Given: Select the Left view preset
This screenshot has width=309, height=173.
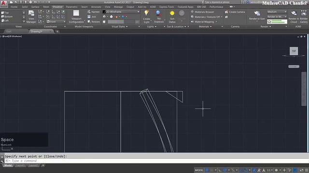Looking at the screenshot, I should tap(5, 21).
